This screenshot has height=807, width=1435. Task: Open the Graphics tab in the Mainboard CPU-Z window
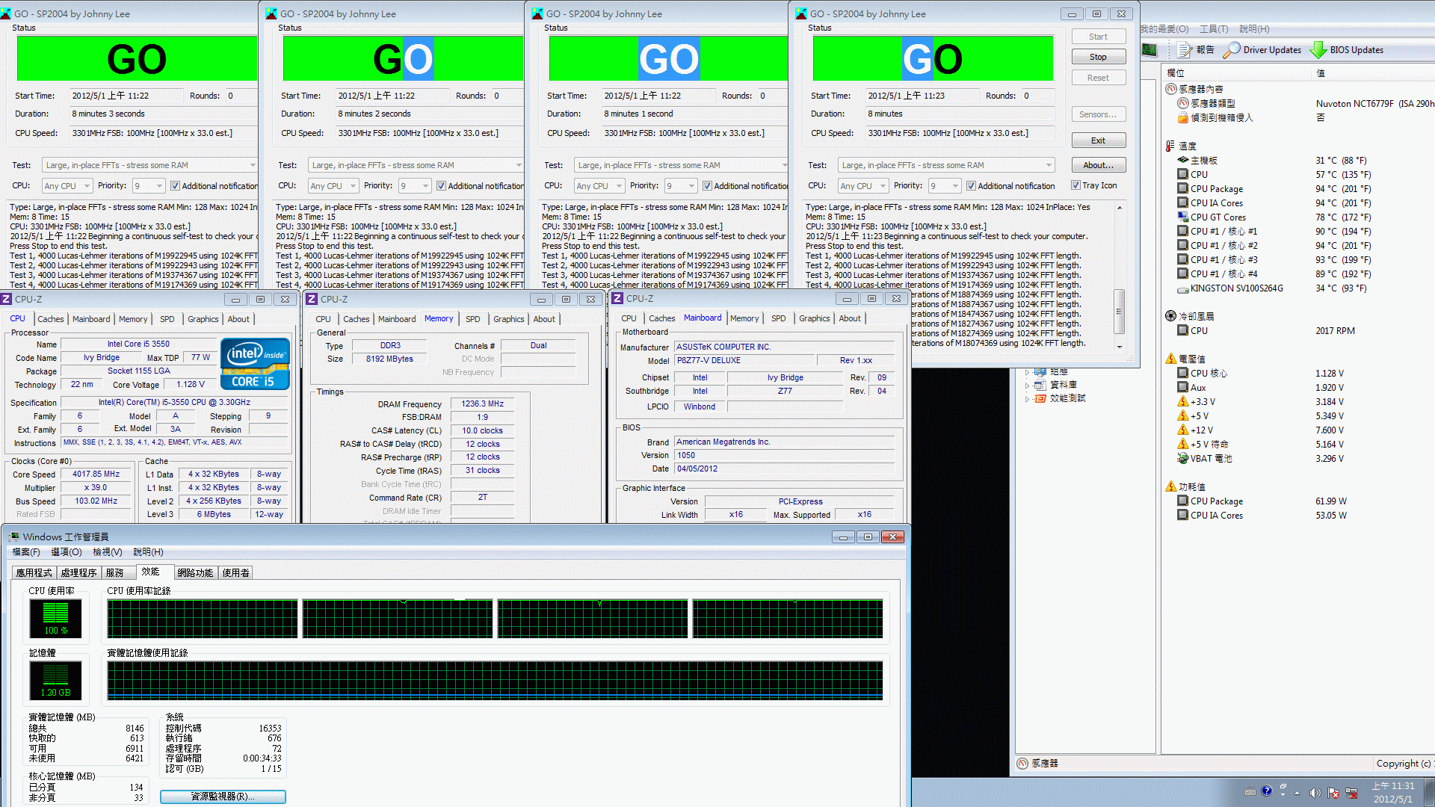tap(814, 318)
